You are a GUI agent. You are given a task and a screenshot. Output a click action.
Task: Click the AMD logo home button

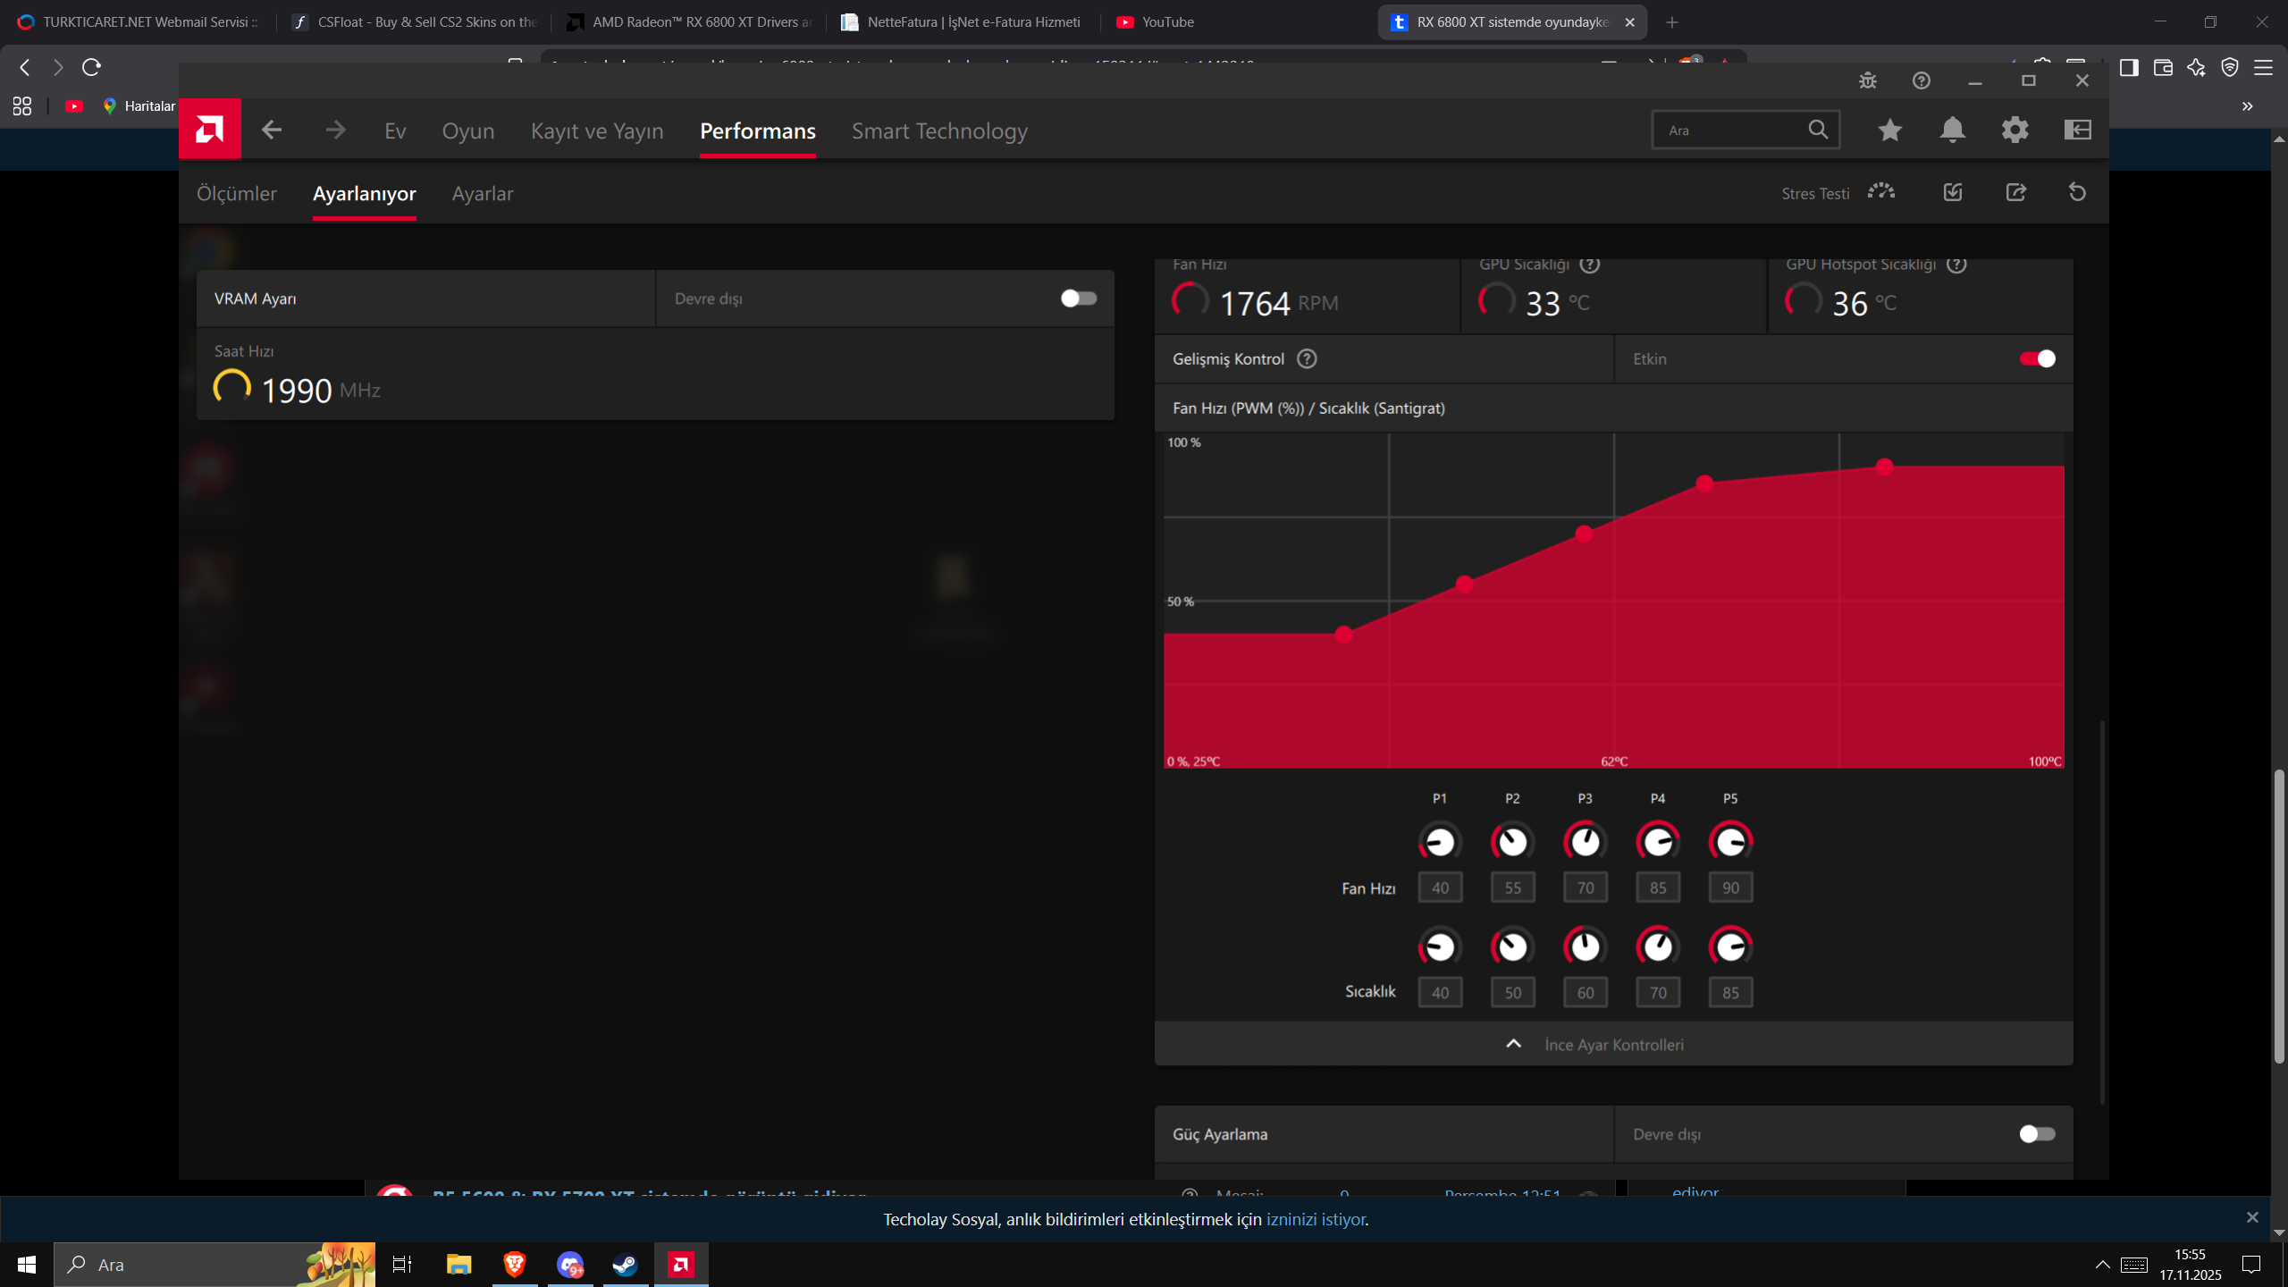210,130
